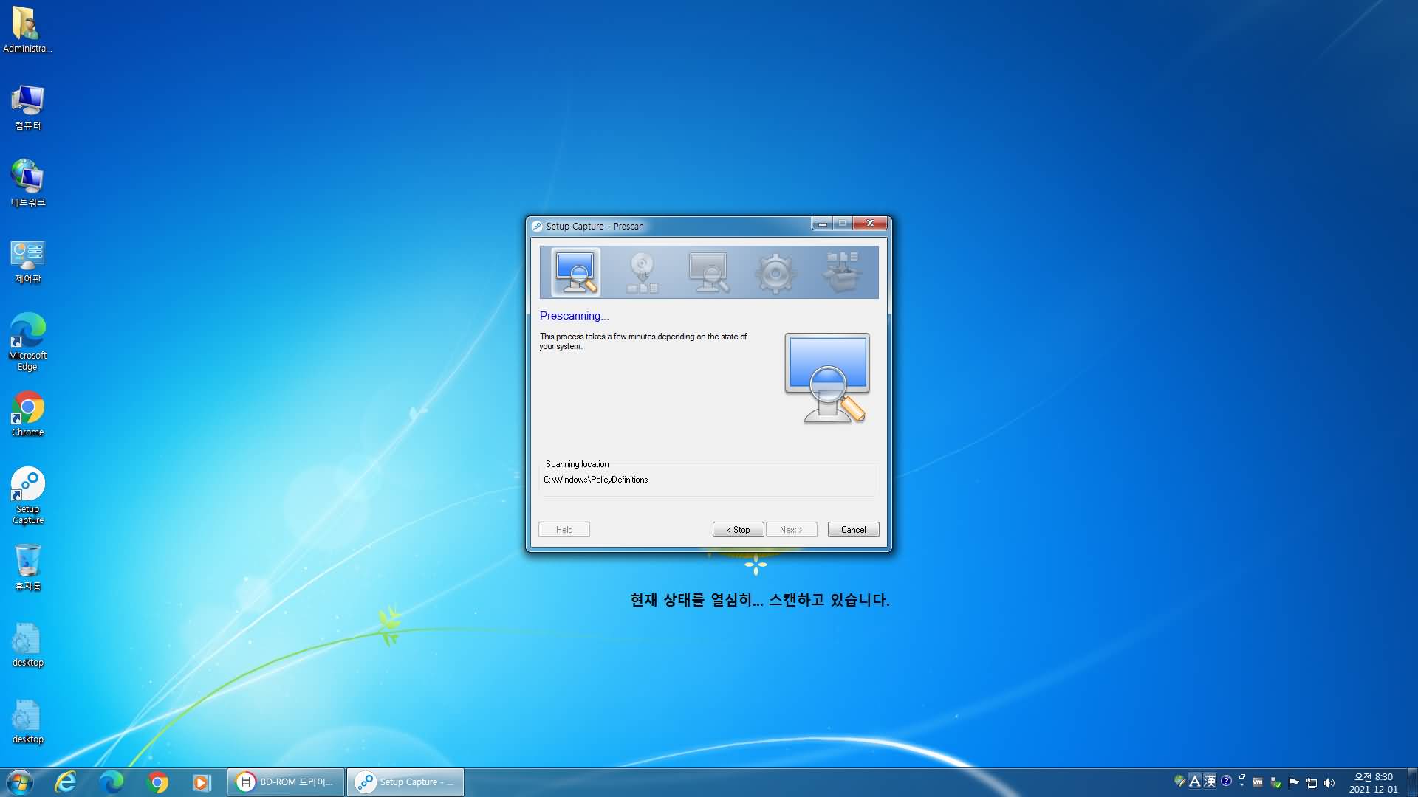The width and height of the screenshot is (1418, 797).
Task: Click the language bar globe pencil icon
Action: 1179,781
